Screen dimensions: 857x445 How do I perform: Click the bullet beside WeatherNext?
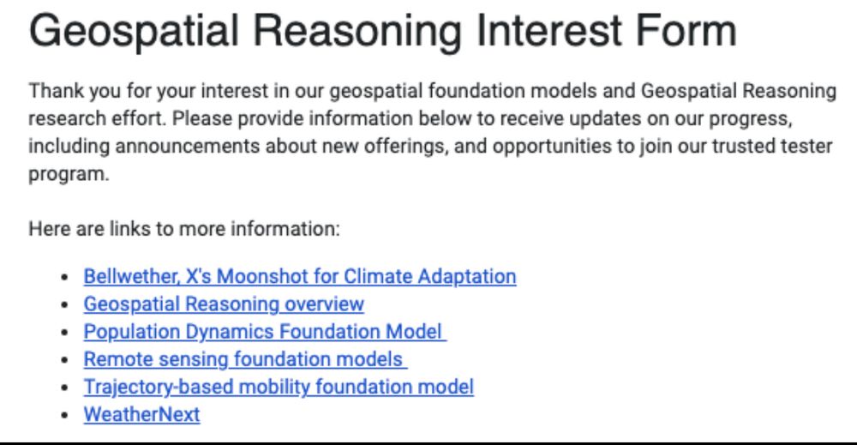coord(65,415)
